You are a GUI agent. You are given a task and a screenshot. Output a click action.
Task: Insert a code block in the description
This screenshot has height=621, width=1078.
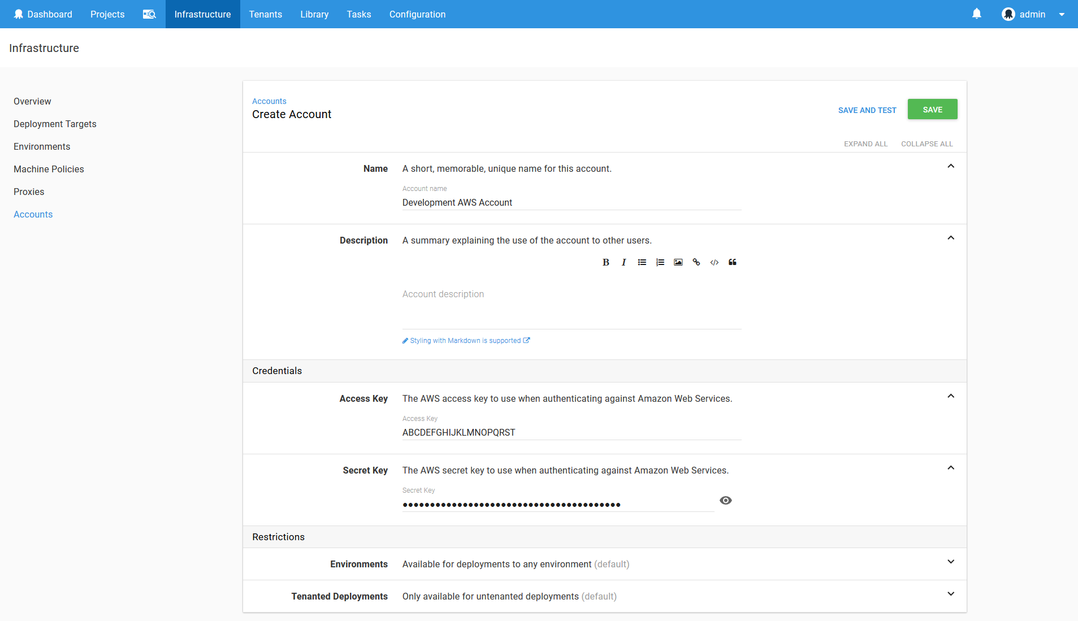tap(714, 262)
